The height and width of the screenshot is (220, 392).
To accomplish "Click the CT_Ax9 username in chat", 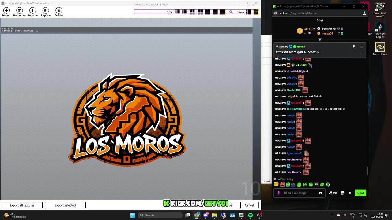I will click(x=301, y=65).
